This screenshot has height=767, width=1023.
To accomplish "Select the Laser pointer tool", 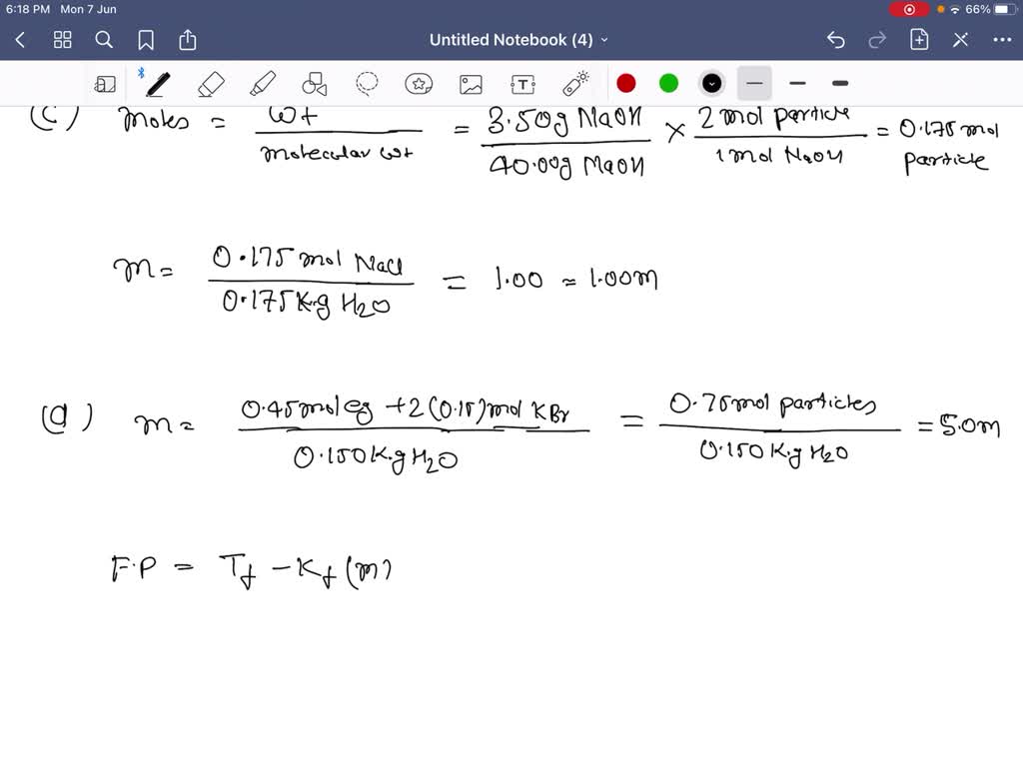I will (575, 83).
